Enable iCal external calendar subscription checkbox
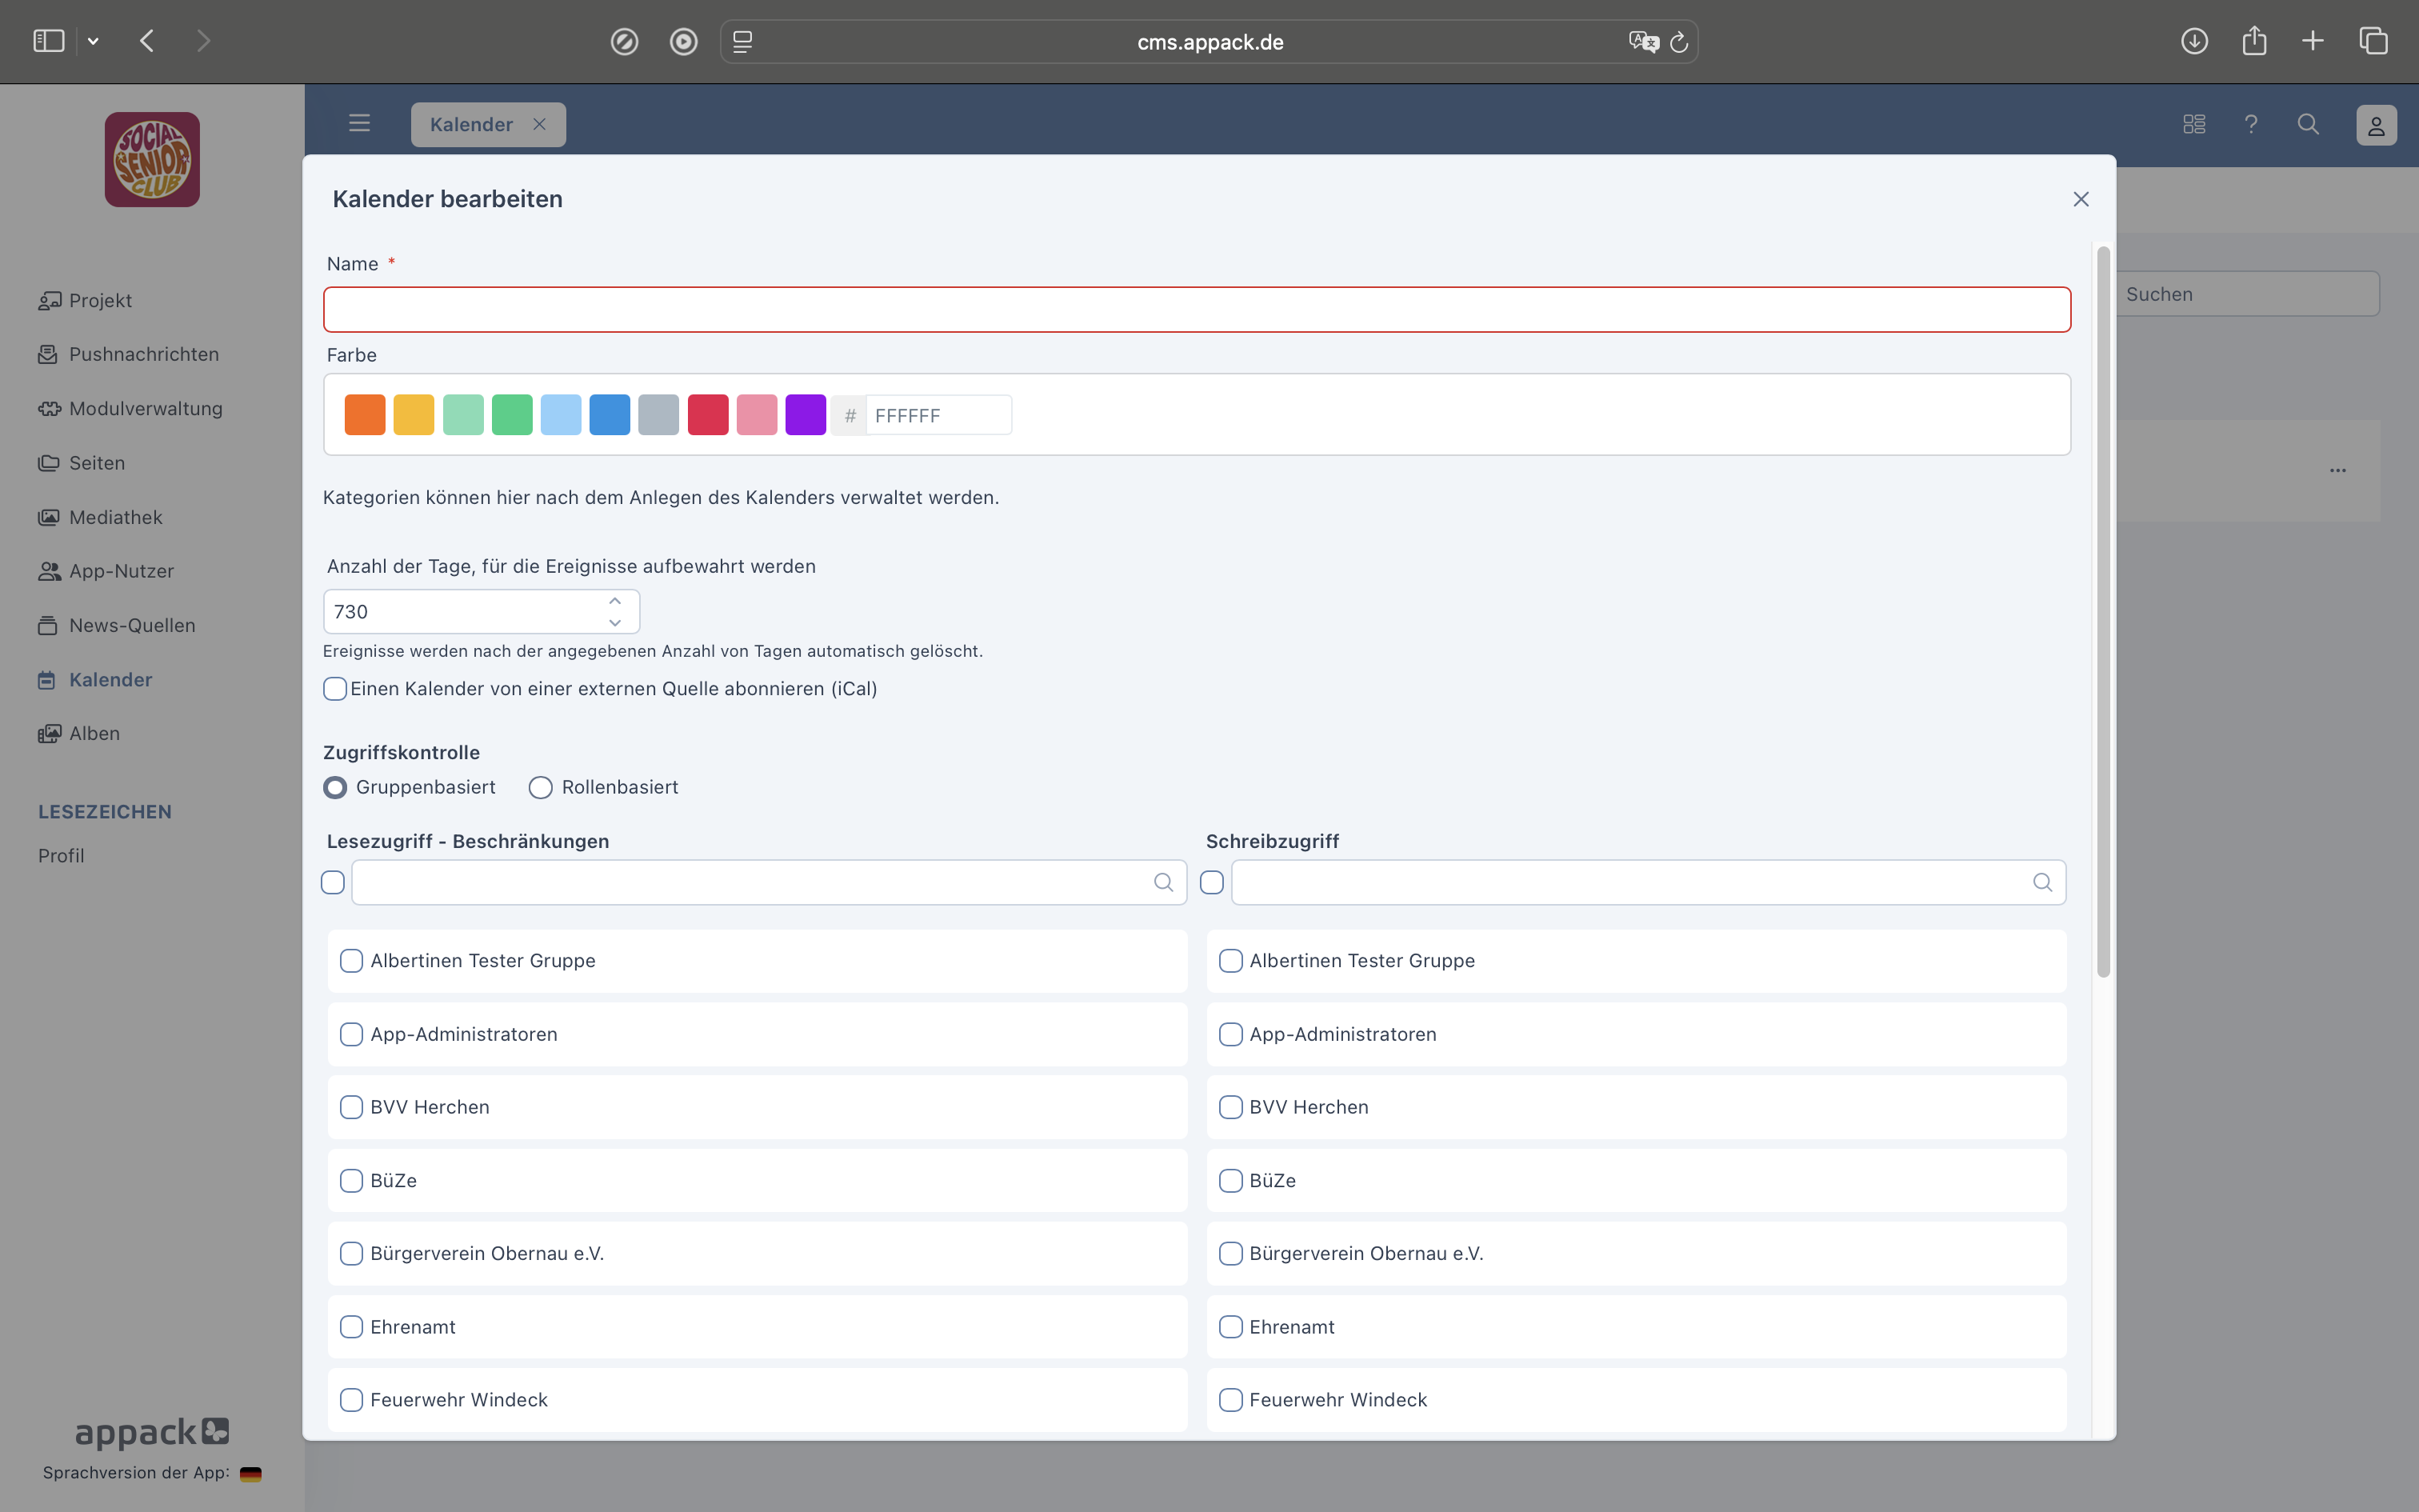2419x1512 pixels. point(335,689)
